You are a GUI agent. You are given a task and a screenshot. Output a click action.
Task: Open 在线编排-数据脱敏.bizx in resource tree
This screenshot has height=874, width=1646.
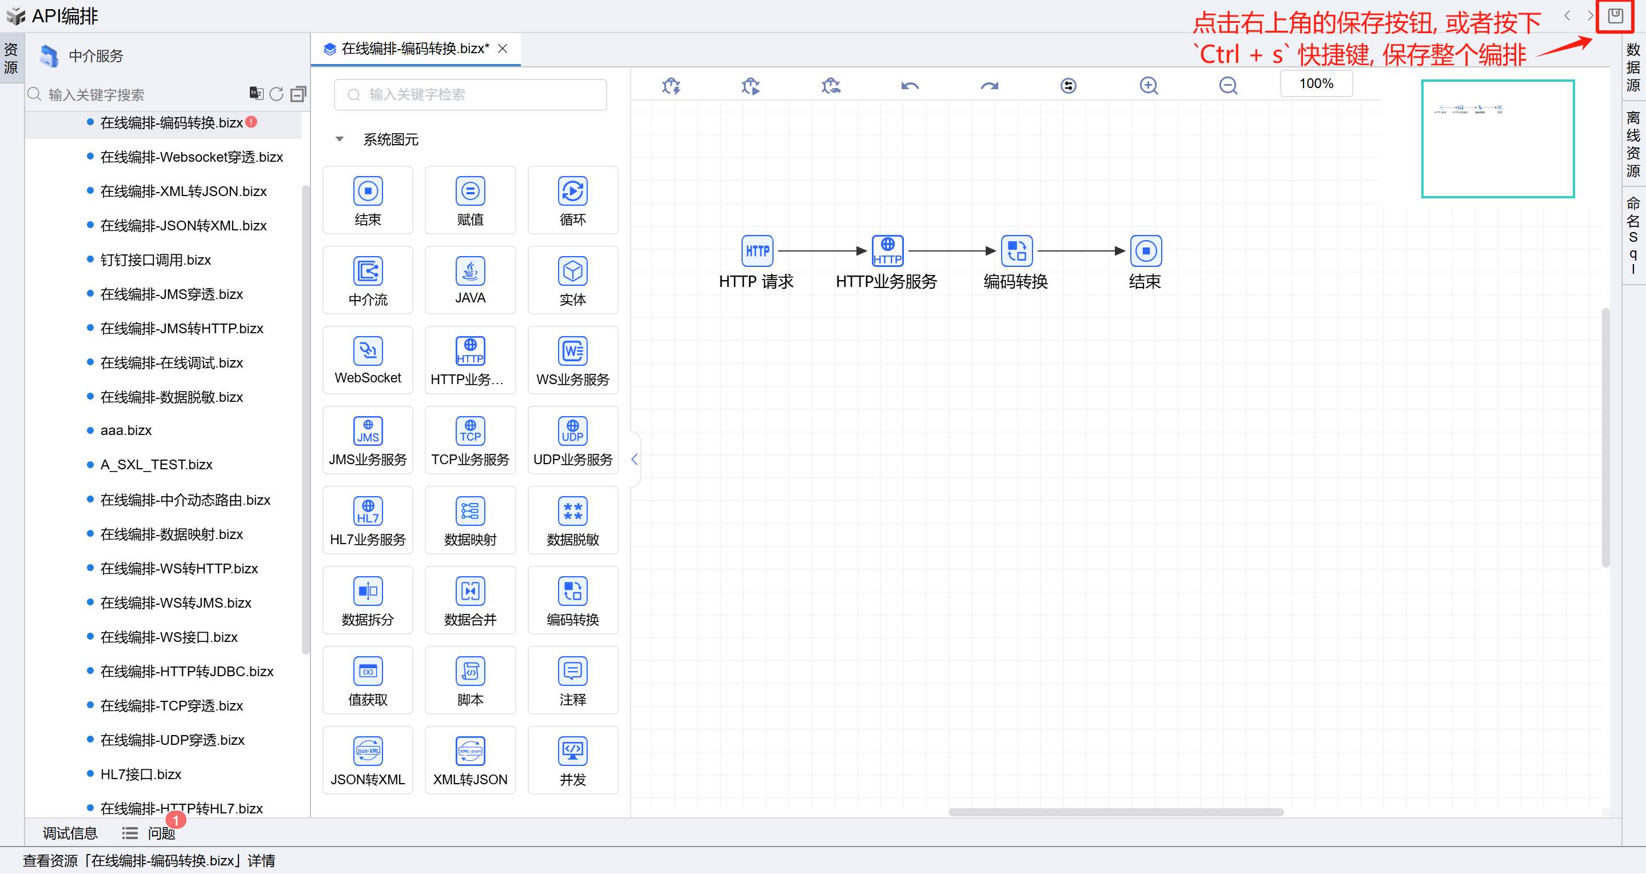[172, 397]
